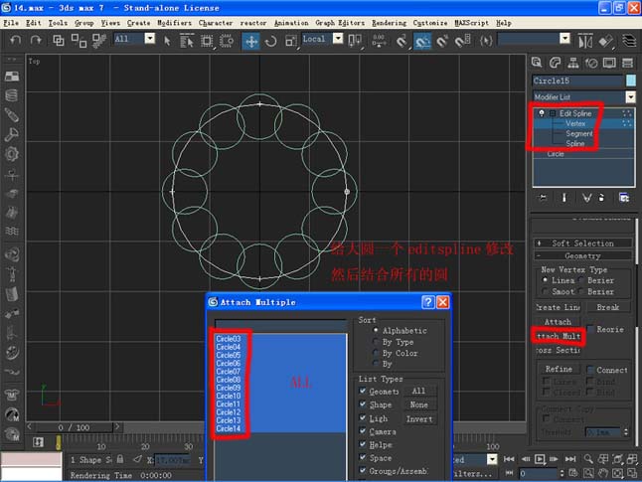Click the object color swatch beside Circle15

pos(630,80)
